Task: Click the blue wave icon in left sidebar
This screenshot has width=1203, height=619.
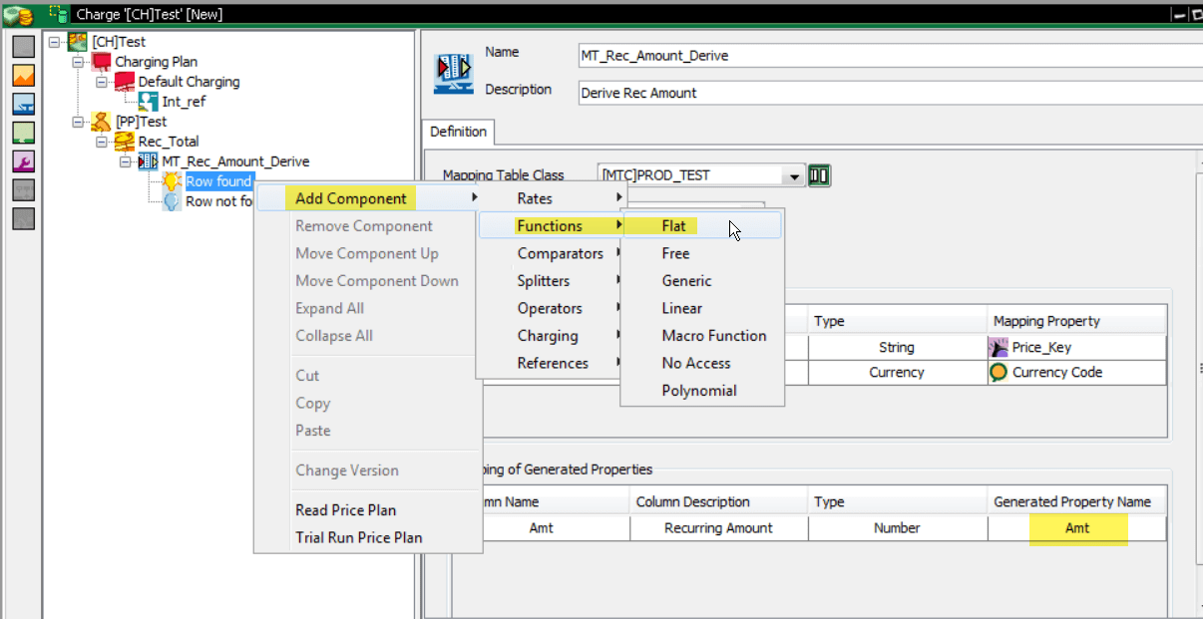Action: pyautogui.click(x=24, y=104)
